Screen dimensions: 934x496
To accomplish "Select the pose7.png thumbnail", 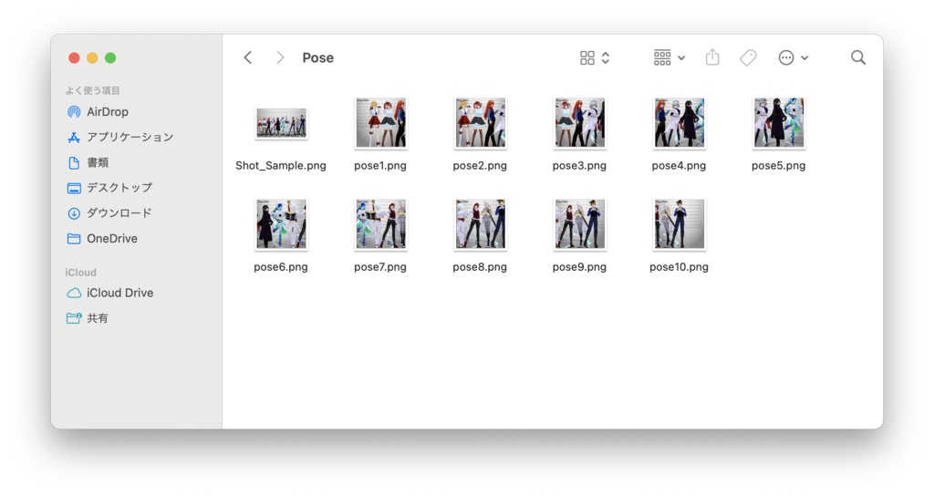I will [x=380, y=224].
